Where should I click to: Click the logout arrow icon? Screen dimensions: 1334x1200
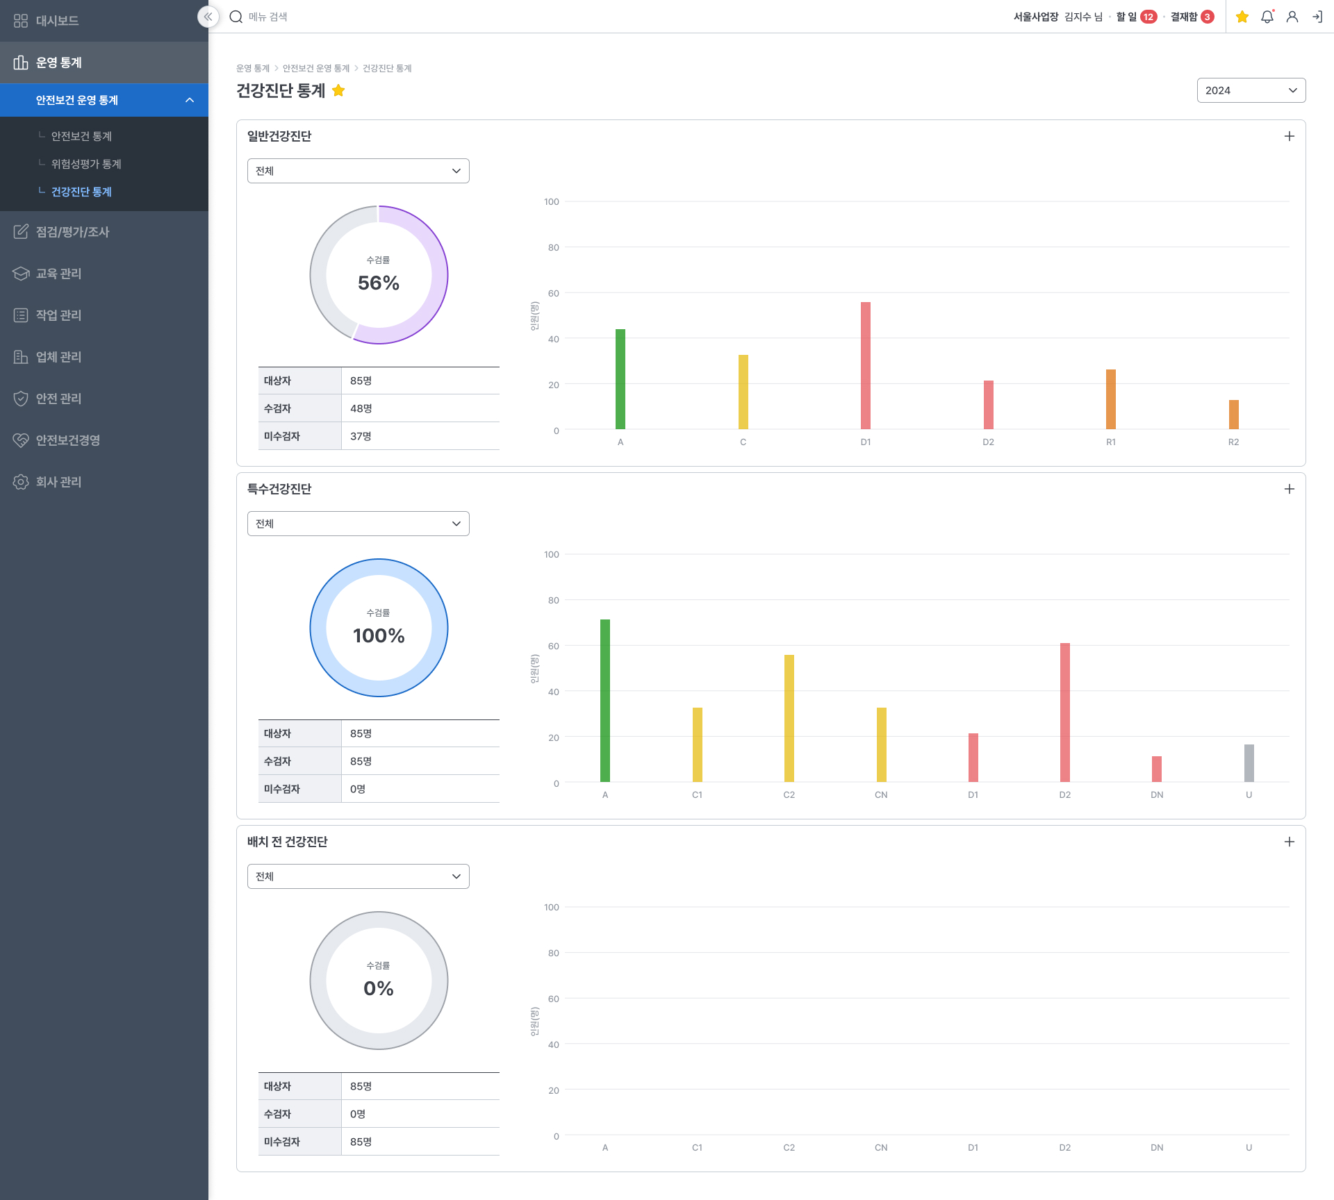[1317, 17]
